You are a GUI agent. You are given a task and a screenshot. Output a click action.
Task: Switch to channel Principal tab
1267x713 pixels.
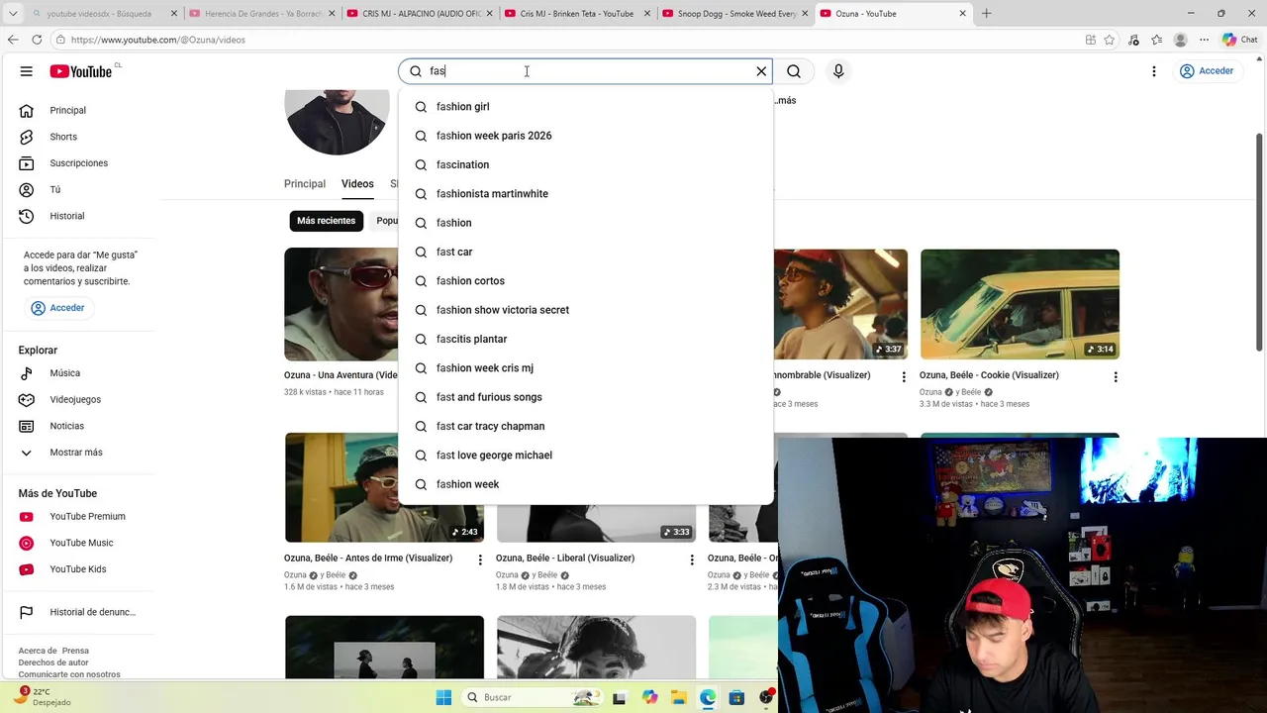pos(305,184)
